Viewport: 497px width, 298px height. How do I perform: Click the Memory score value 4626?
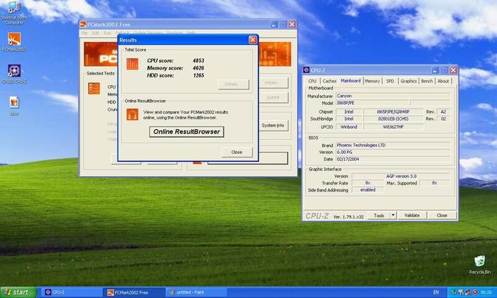198,68
